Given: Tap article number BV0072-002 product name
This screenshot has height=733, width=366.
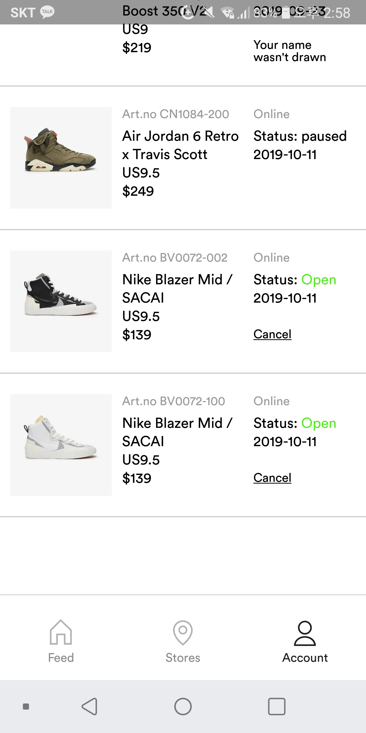Looking at the screenshot, I should coord(177,289).
